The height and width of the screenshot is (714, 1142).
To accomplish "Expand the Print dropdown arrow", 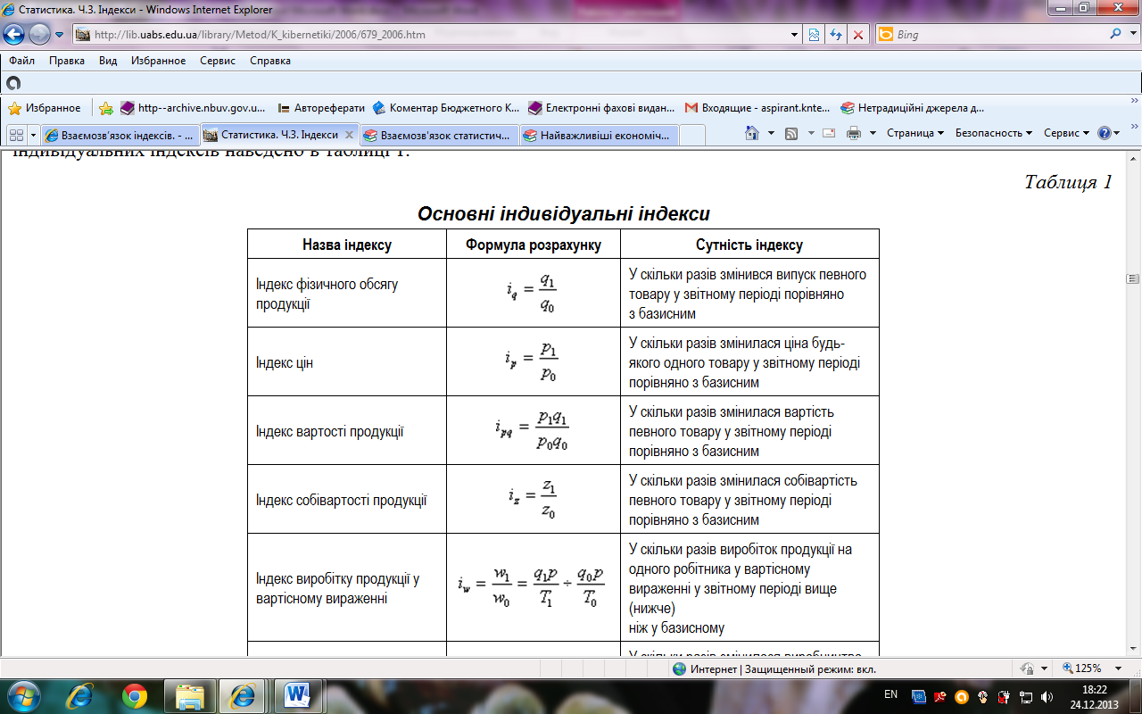I will [872, 133].
